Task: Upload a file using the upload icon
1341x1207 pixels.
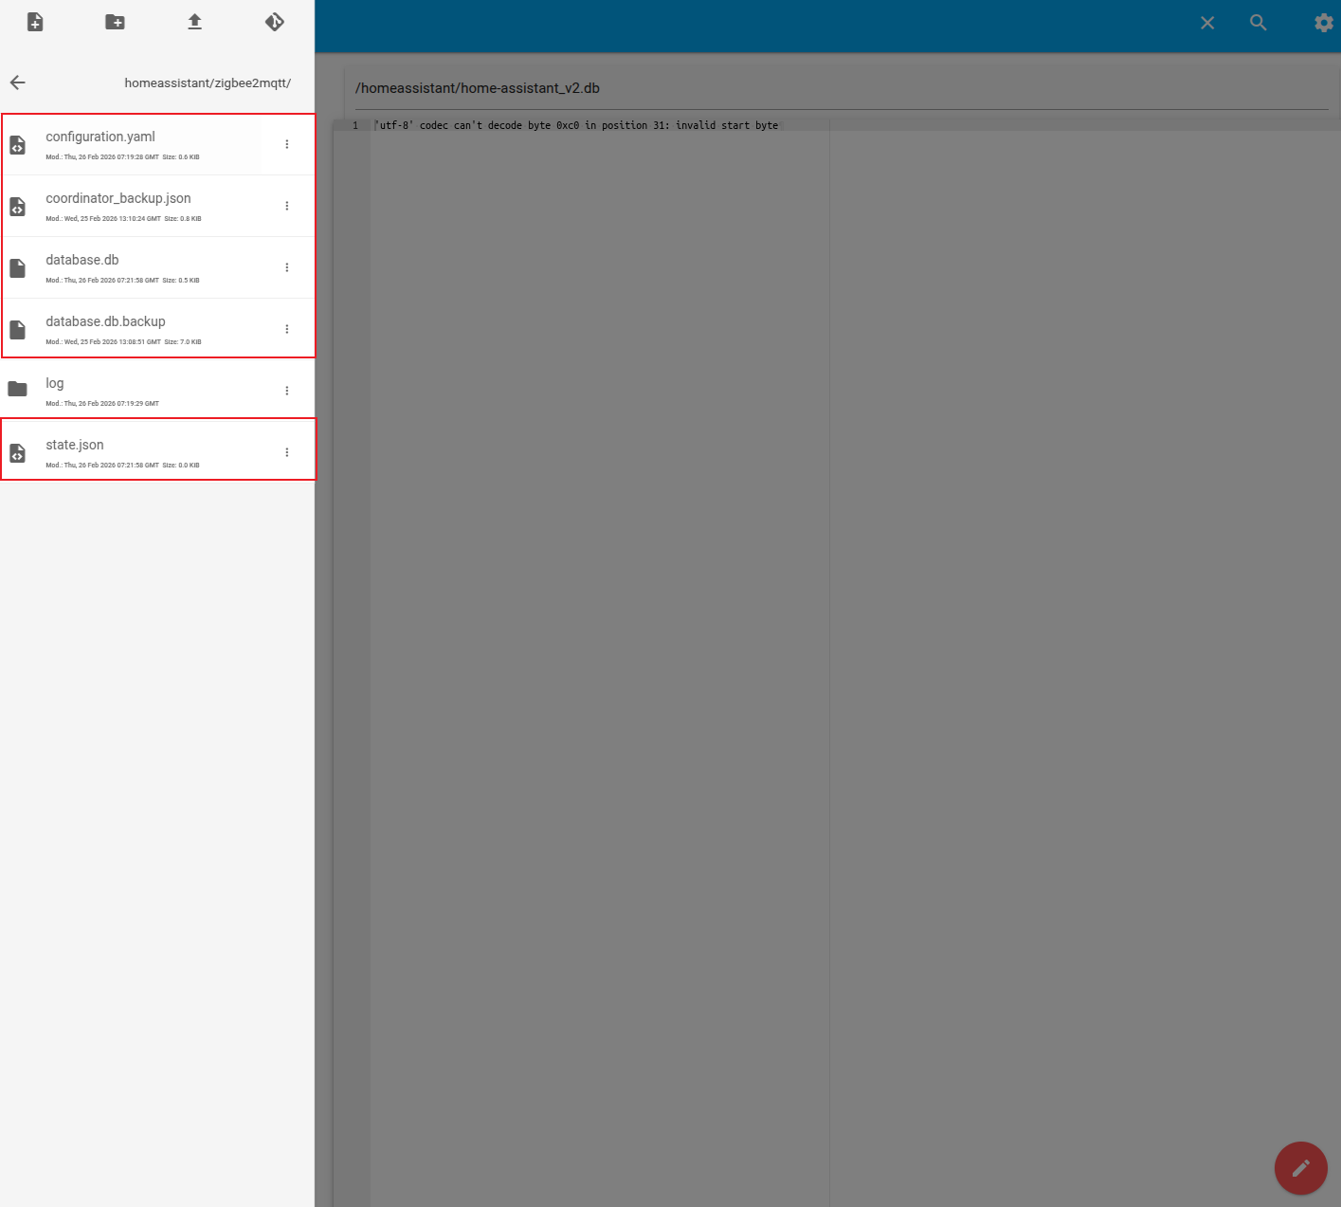Action: pyautogui.click(x=194, y=22)
